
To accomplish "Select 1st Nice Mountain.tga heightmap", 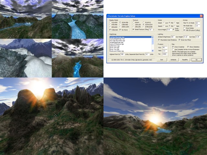I will pos(130,37).
